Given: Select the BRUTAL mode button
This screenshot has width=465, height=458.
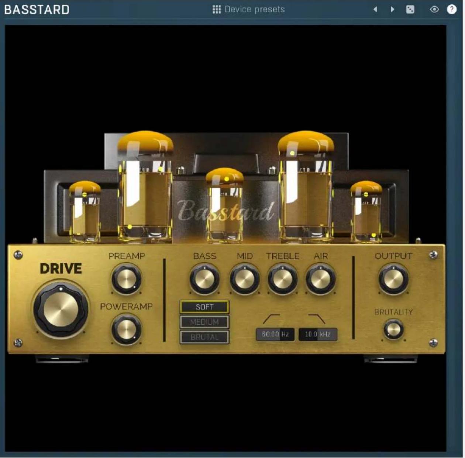Looking at the screenshot, I should [x=204, y=337].
